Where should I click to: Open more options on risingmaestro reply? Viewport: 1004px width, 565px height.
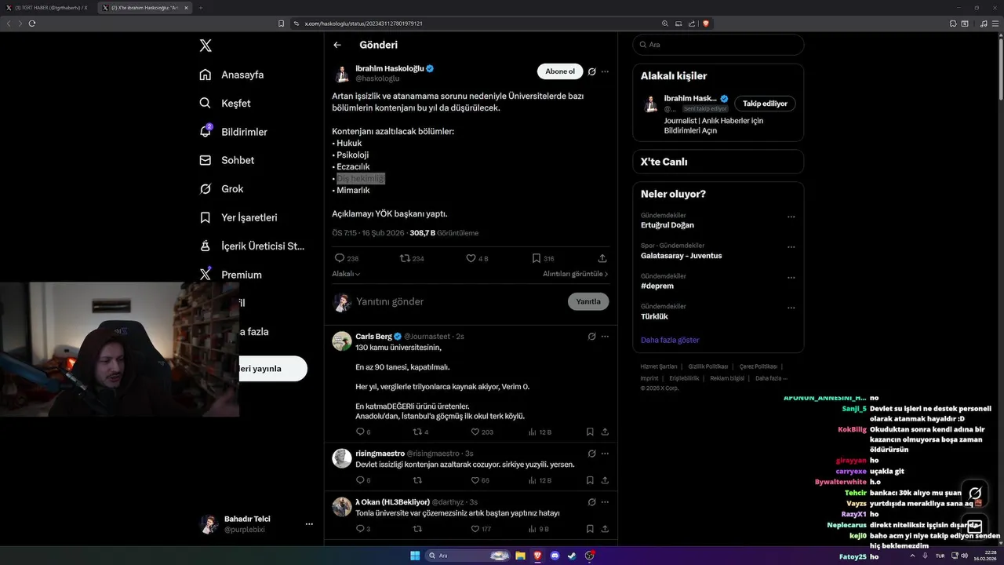click(605, 454)
